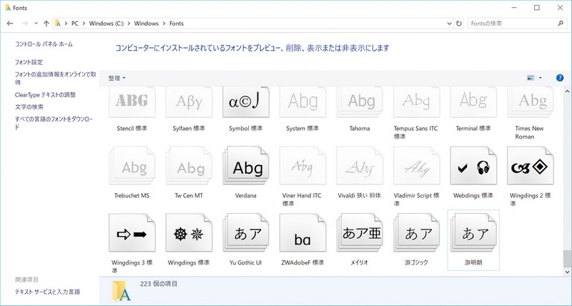Open フォント設定 link
The image size is (572, 306).
(x=29, y=62)
